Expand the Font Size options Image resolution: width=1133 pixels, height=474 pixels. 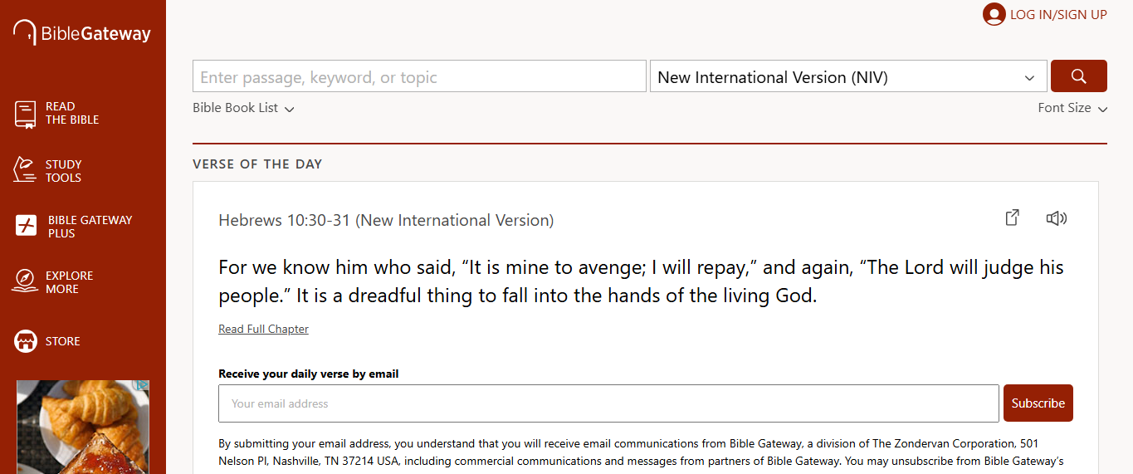click(1072, 108)
